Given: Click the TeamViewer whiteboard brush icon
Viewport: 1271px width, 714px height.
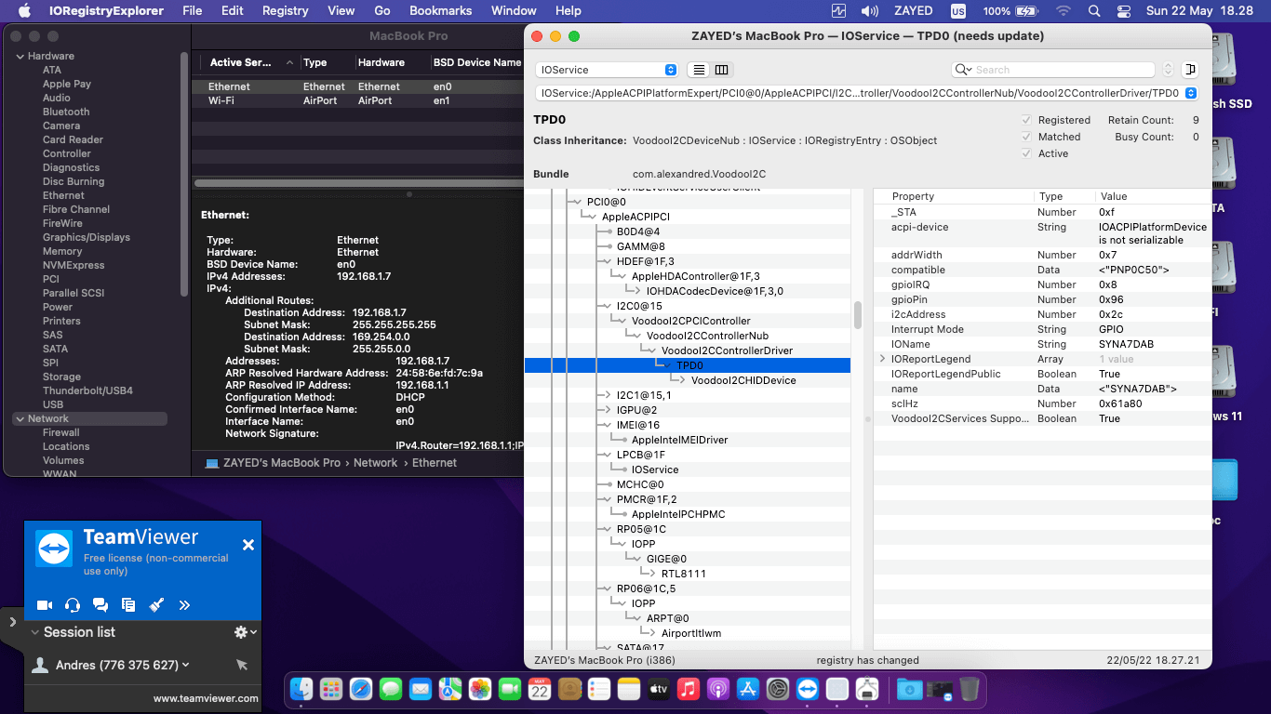Looking at the screenshot, I should pos(156,605).
